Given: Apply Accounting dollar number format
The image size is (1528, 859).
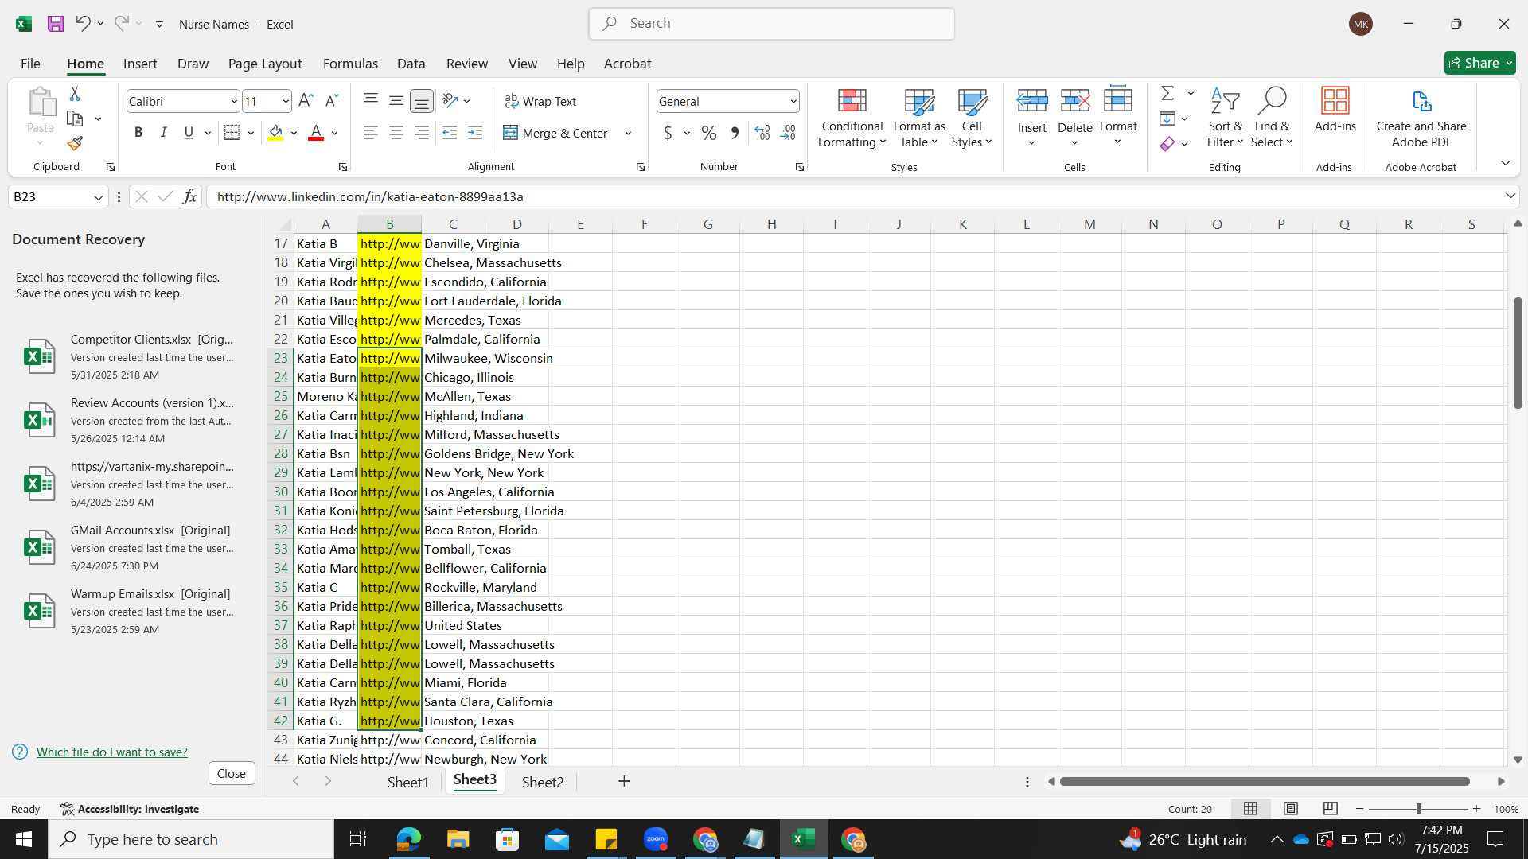Looking at the screenshot, I should 668,133.
